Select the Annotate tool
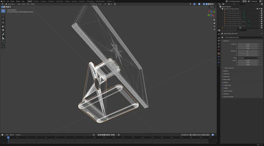The height and width of the screenshot is (146, 264). [x=3, y=34]
